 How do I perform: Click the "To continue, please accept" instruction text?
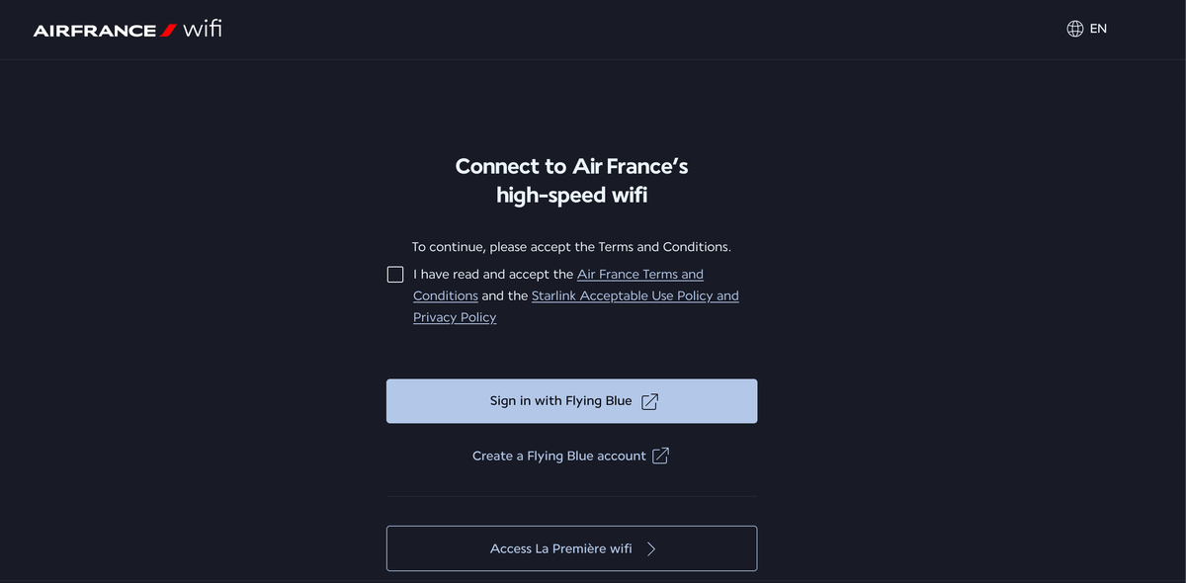pyautogui.click(x=571, y=246)
